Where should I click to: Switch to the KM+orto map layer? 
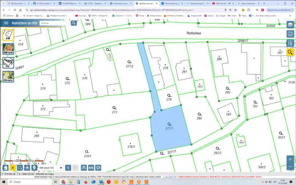[x=8, y=49]
